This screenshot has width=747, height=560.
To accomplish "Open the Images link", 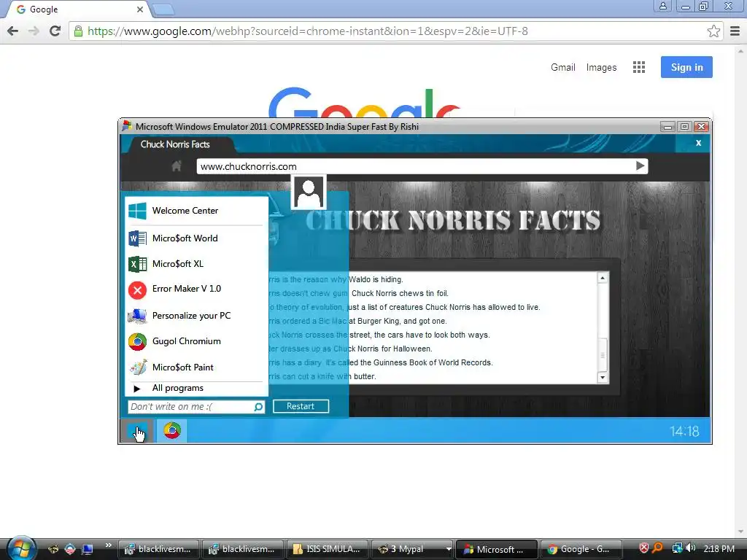I will click(601, 67).
